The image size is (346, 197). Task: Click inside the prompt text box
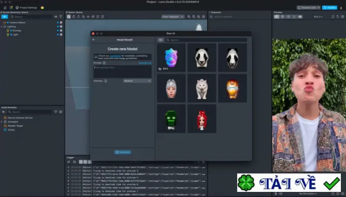[123, 72]
